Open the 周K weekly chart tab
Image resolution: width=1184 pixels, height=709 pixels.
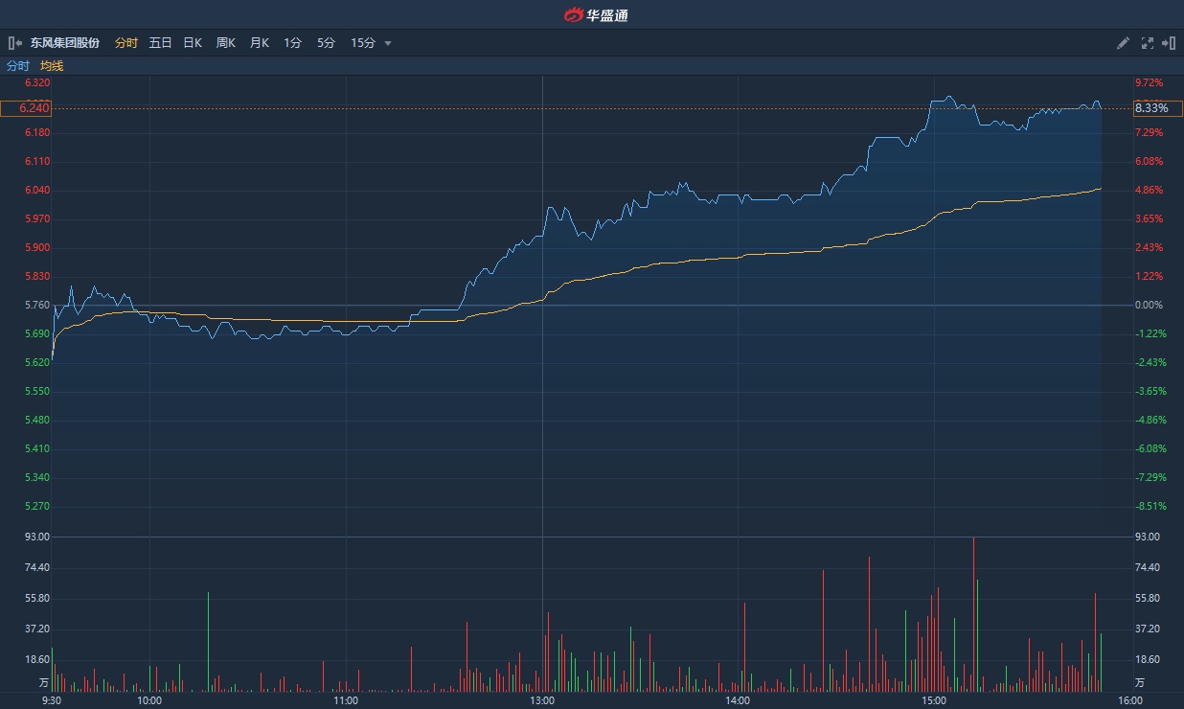pyautogui.click(x=226, y=43)
